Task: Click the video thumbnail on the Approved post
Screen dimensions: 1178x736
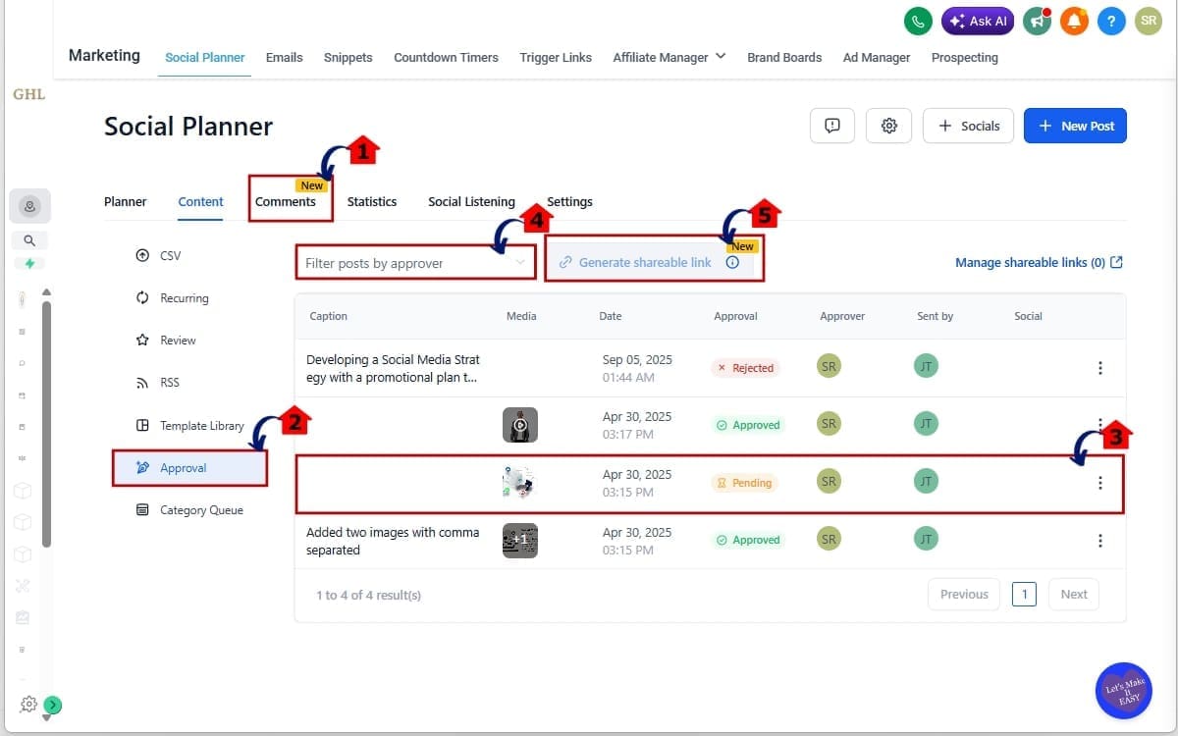Action: (x=520, y=424)
